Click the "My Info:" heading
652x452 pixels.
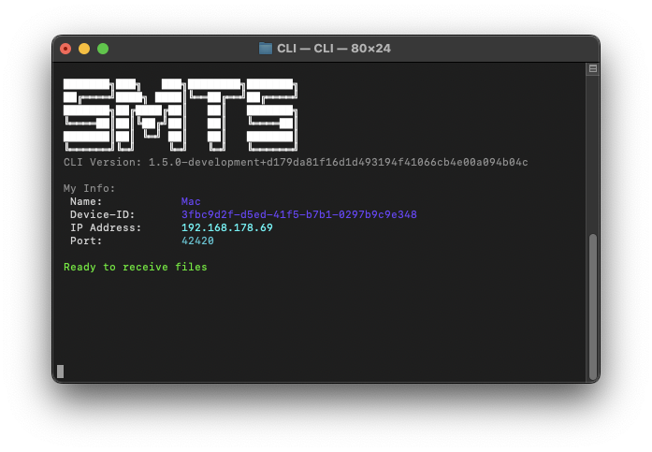coord(89,188)
